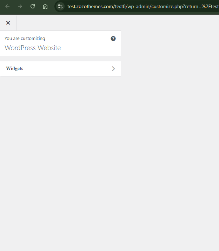Viewport: 219px width, 251px height.
Task: Go back using the browser back arrow
Action: click(7, 6)
